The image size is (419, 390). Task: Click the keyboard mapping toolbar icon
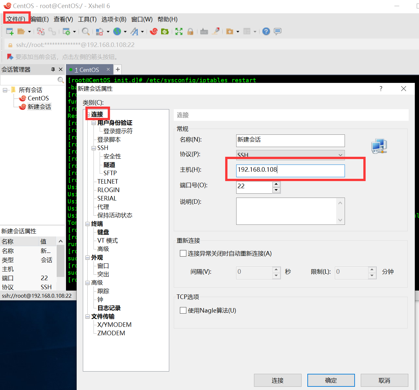[x=204, y=31]
